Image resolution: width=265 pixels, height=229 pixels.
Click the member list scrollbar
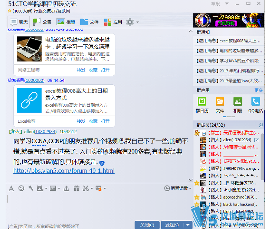point(262,157)
